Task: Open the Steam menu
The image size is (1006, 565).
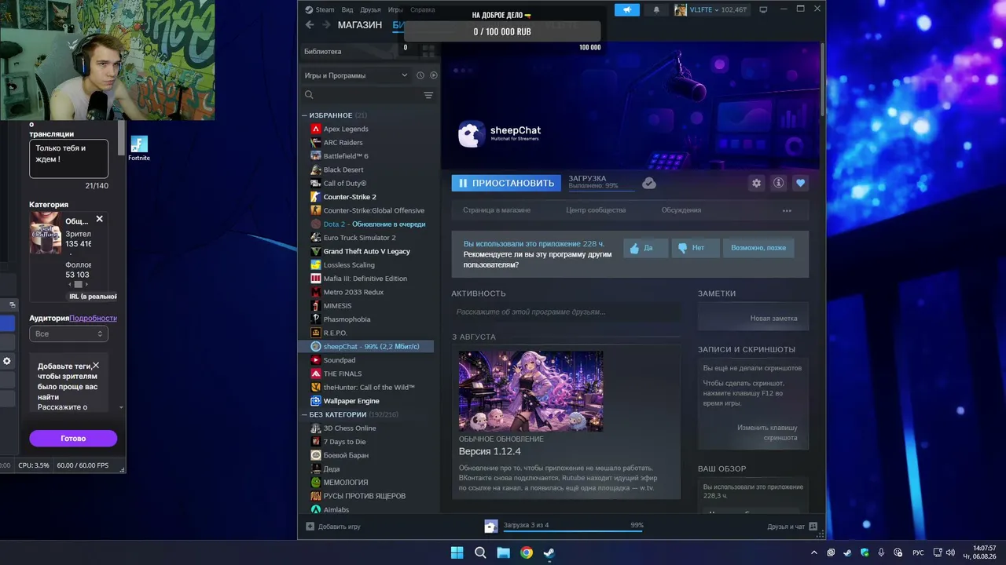Action: (325, 9)
